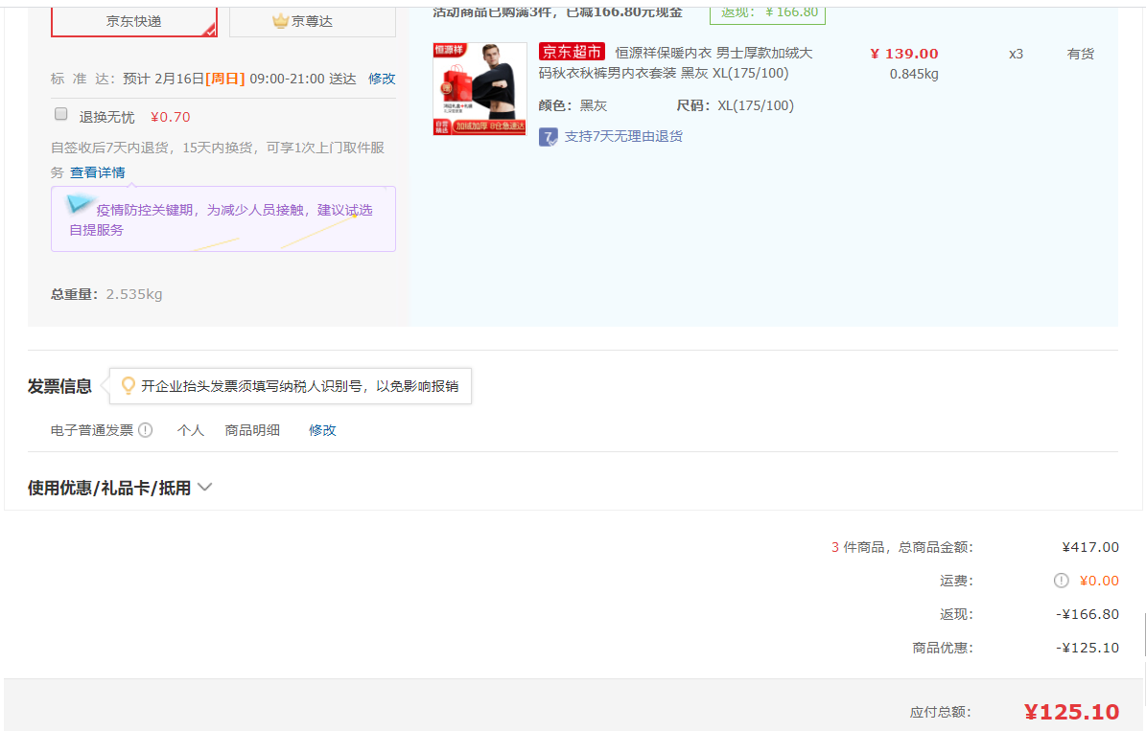1146x731 pixels.
Task: Click info icon next to 运费
Action: tap(1061, 581)
